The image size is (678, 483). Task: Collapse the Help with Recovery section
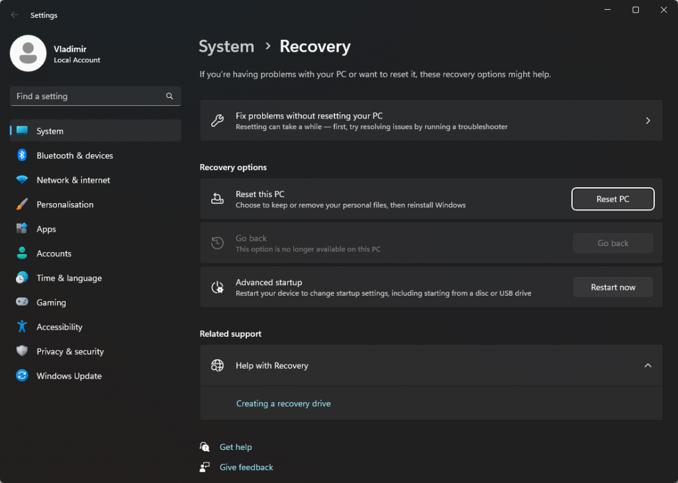(x=648, y=366)
